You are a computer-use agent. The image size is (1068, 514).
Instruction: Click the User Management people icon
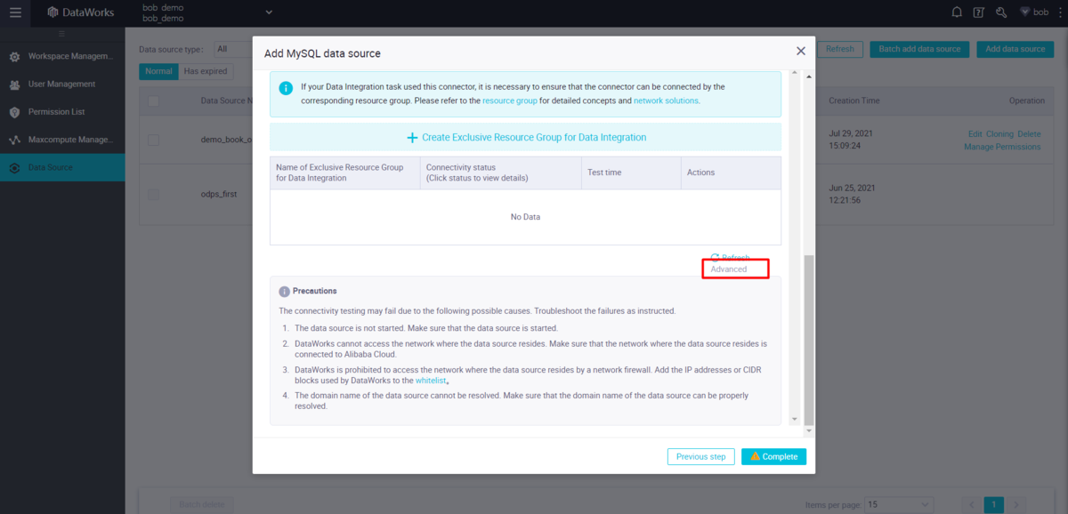click(14, 84)
